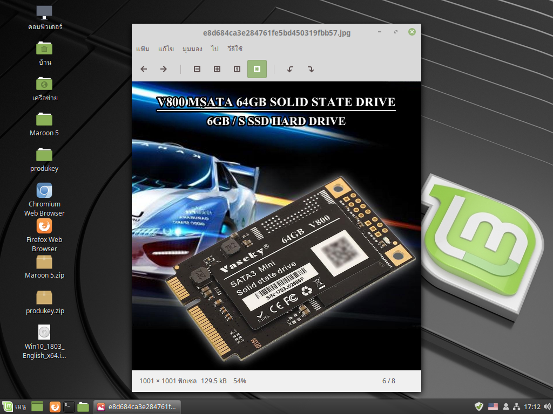Image resolution: width=553 pixels, height=414 pixels.
Task: Select the produkey.zip archive
Action: (x=44, y=302)
